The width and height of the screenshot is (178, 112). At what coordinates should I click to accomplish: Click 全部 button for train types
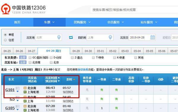tap(23, 57)
